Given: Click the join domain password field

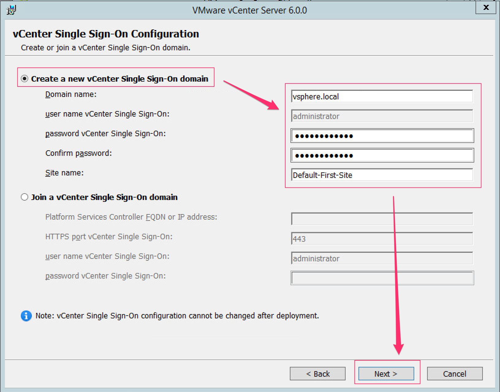Looking at the screenshot, I should [381, 278].
